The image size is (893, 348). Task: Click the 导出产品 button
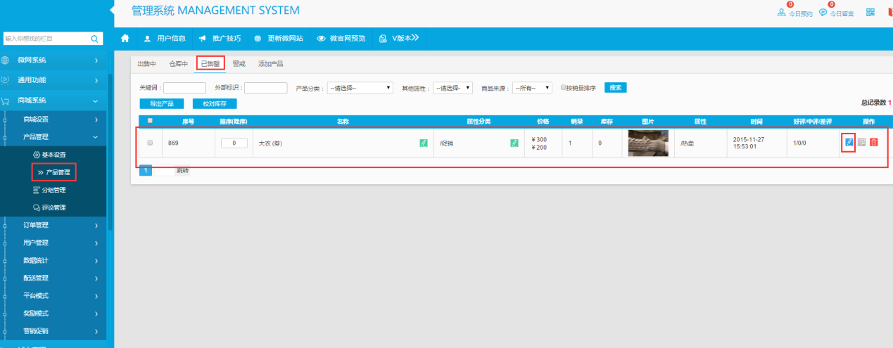point(162,103)
